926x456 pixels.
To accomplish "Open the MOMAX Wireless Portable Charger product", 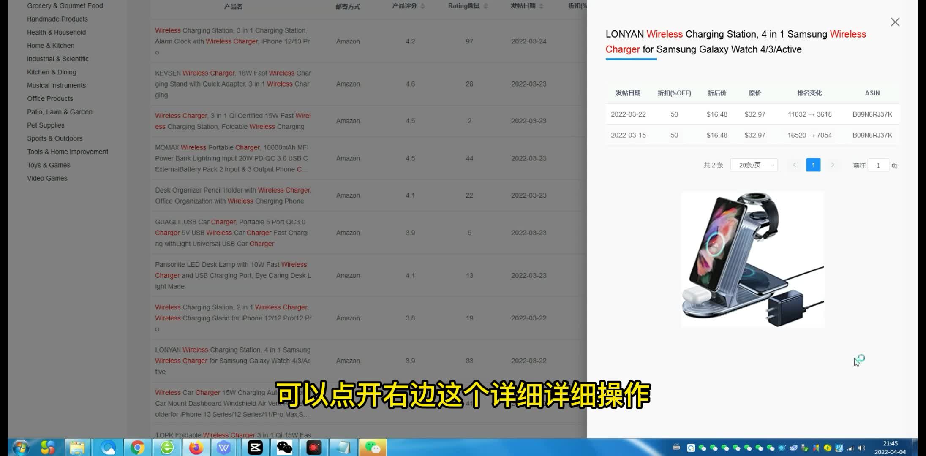I will pyautogui.click(x=232, y=158).
